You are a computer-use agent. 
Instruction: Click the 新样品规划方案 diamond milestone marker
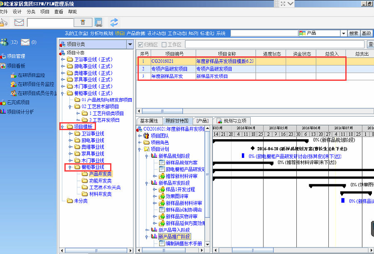253,148
